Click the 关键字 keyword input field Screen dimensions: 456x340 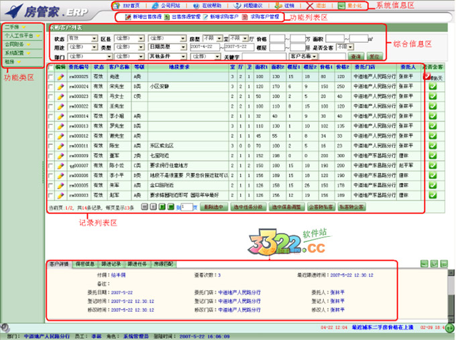coord(264,56)
